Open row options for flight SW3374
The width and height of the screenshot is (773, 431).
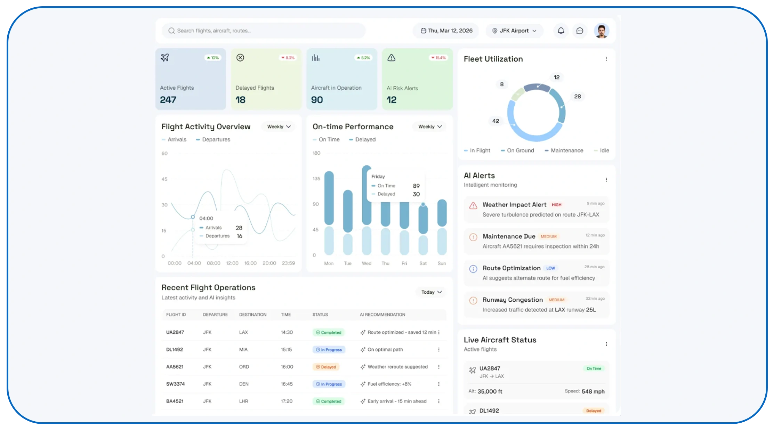(439, 384)
